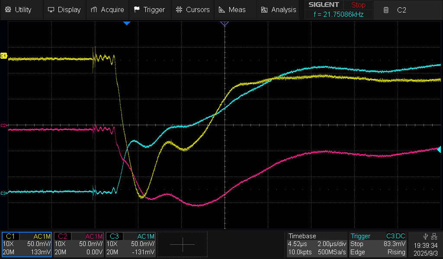Viewport: 443px width, 259px height.
Task: Click the Cursors grid icon
Action: point(179,9)
